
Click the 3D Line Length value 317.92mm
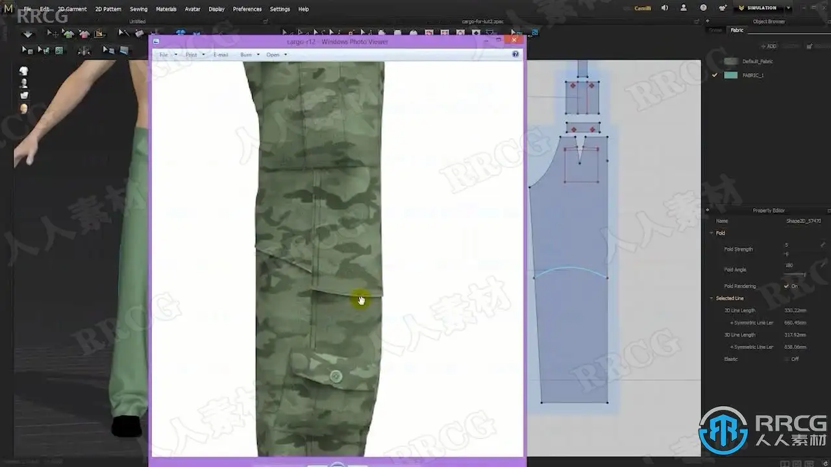[795, 335]
